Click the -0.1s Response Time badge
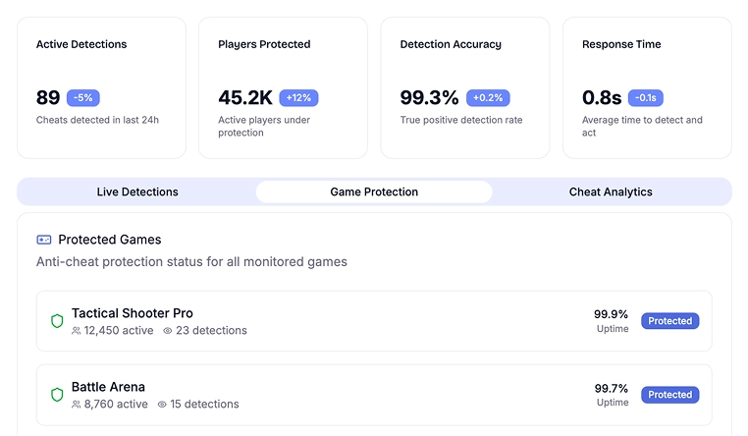Viewport: 748px width, 436px height. pos(646,98)
